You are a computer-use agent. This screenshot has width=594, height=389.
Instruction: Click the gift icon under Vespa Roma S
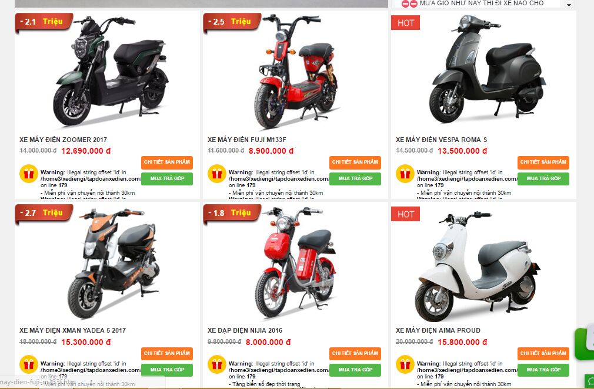[x=405, y=174]
